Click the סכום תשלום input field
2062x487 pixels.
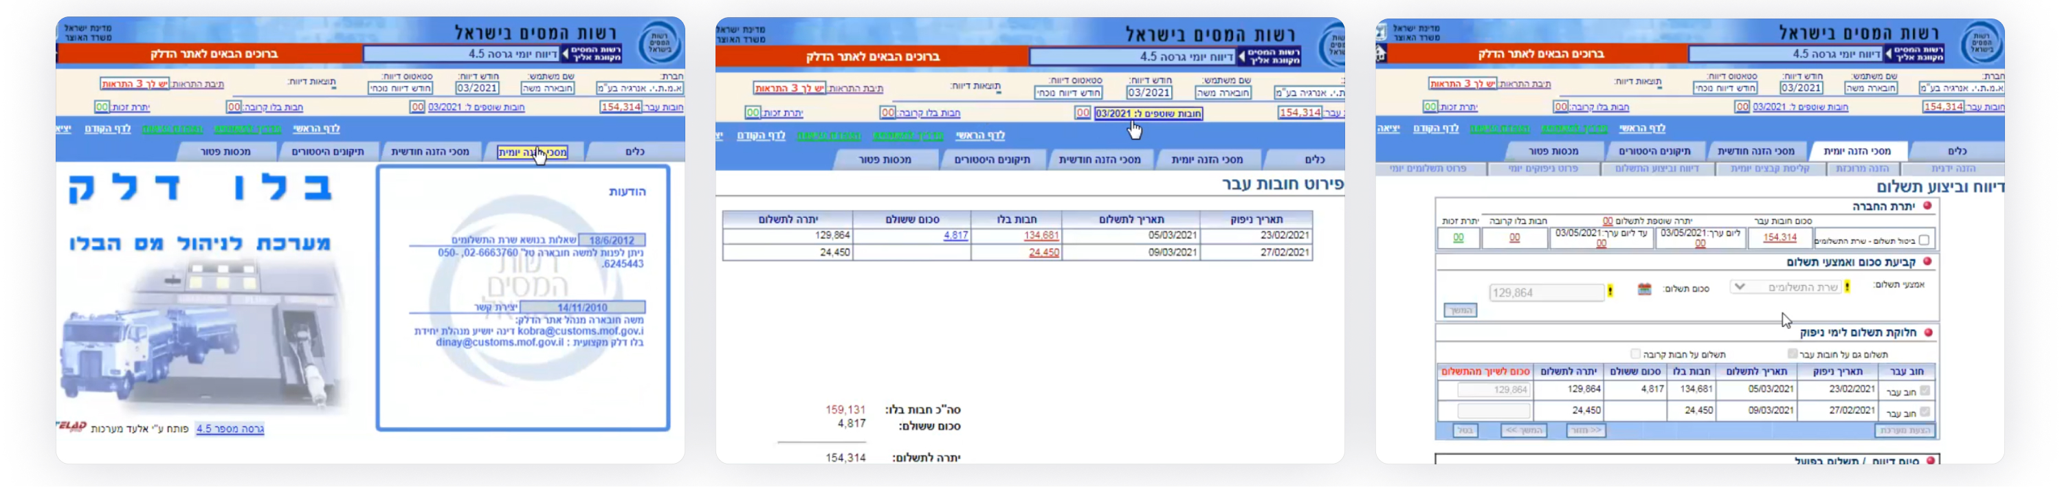point(1546,293)
